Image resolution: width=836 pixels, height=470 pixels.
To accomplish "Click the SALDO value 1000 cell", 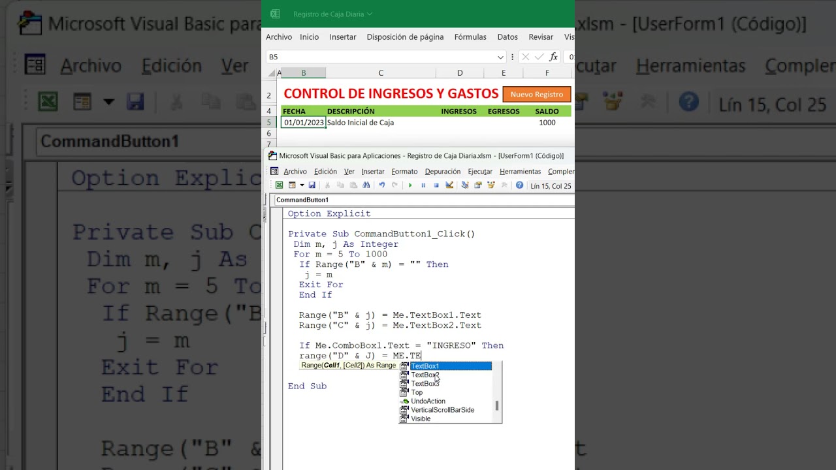I will (x=547, y=122).
